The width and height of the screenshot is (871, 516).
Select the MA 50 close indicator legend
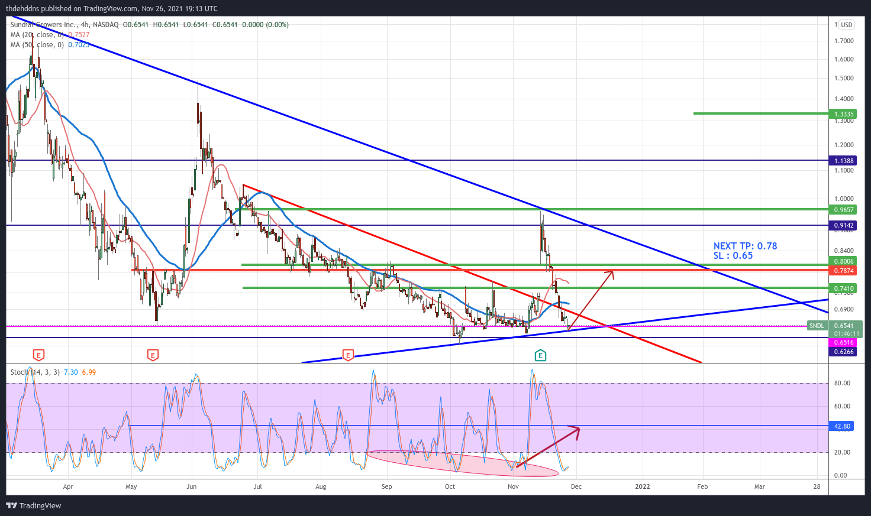[x=37, y=45]
